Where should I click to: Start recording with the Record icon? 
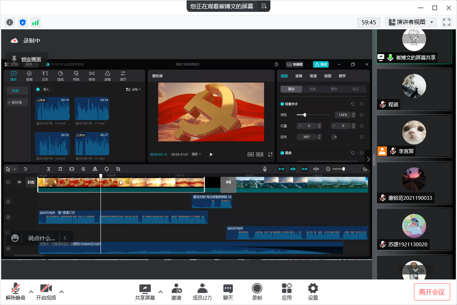click(257, 292)
